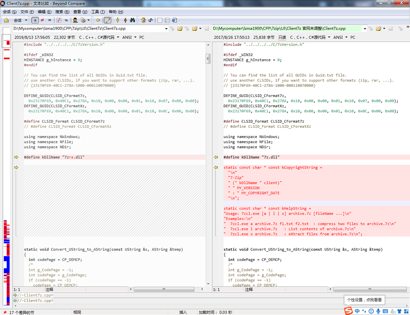Click Sogou emoji smiley icon
This screenshot has height=315, width=410.
click(x=371, y=311)
